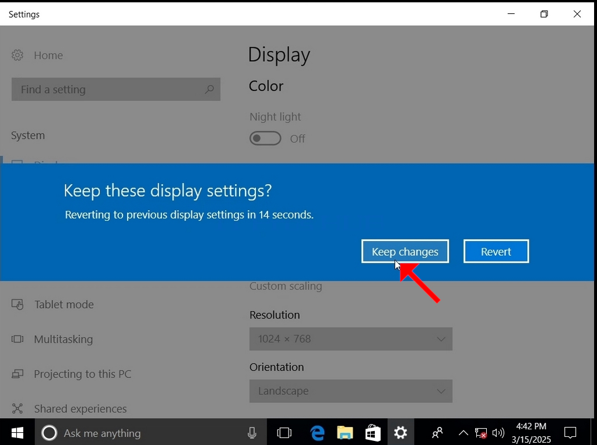Open the Resolution dropdown showing 1024 × 768
The height and width of the screenshot is (445, 597).
click(x=350, y=339)
